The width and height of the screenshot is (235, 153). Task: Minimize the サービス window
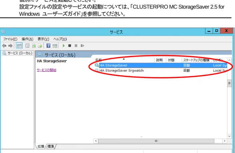[x=209, y=31]
